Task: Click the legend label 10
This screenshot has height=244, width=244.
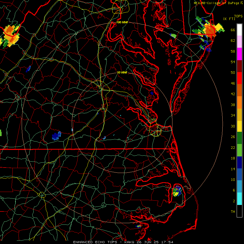Action: [x=233, y=180]
